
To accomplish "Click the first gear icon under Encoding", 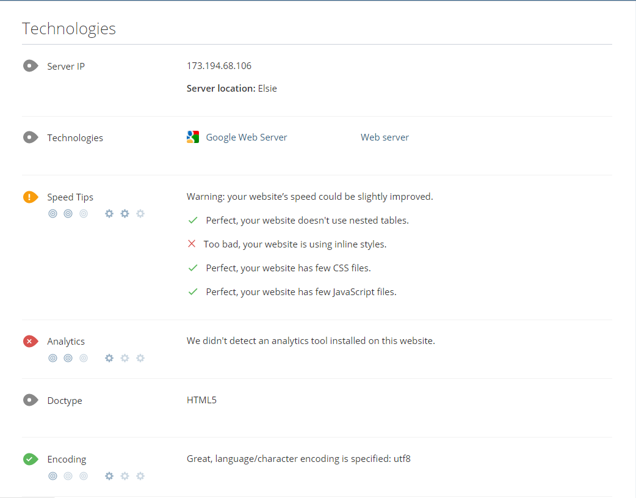I will click(x=109, y=476).
